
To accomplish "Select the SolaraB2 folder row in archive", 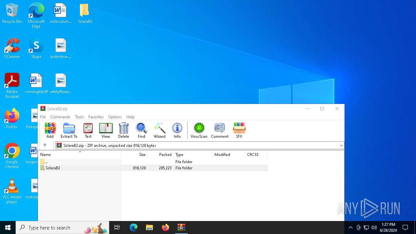I will pos(153,168).
